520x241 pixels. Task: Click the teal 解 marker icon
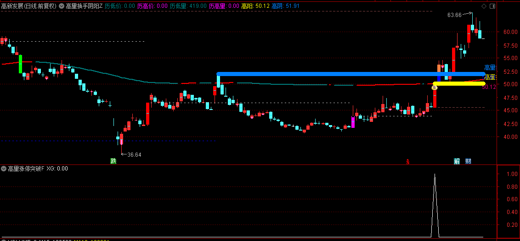tap(457, 161)
